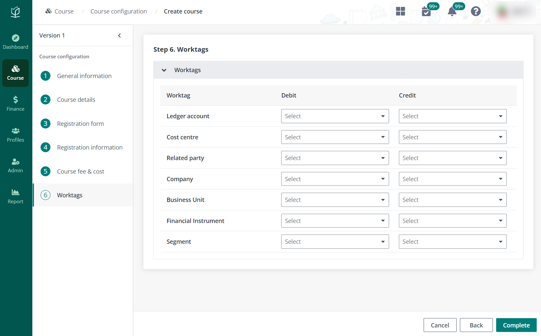This screenshot has height=336, width=541.
Task: Open the help question mark icon
Action: (476, 12)
